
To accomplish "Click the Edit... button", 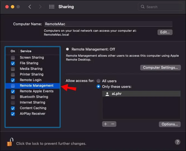I will 165,32.
